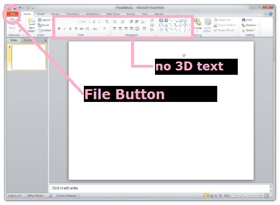280x205 pixels.
Task: Click the Find binoculars icon
Action: pos(243,20)
